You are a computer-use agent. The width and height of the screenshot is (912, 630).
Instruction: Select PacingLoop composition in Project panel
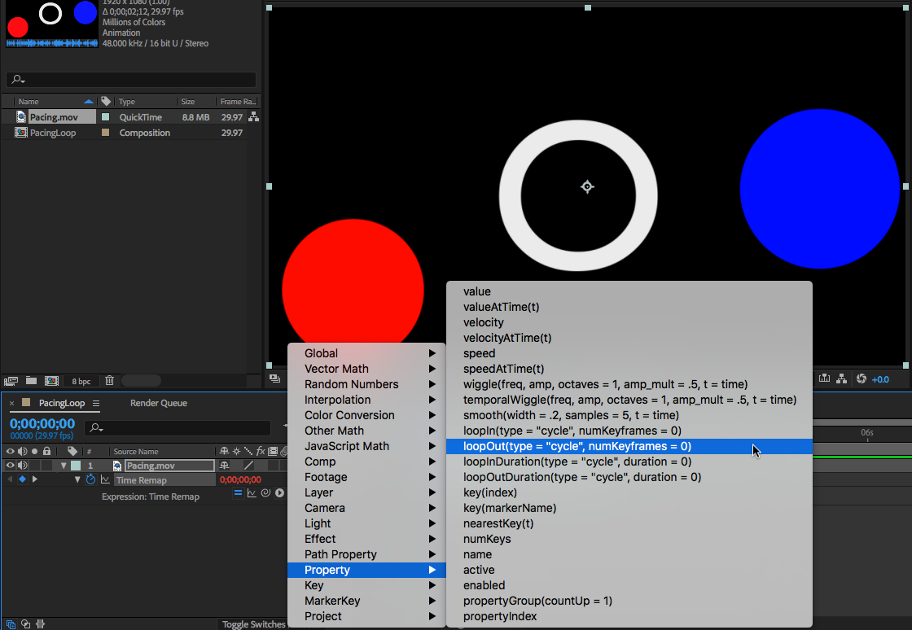pos(53,133)
